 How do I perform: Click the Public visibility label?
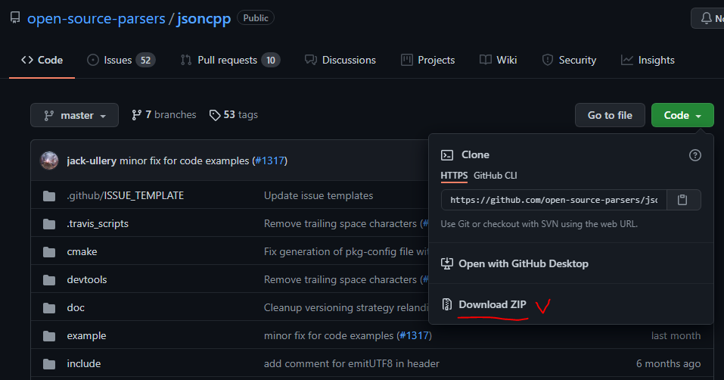(x=256, y=18)
